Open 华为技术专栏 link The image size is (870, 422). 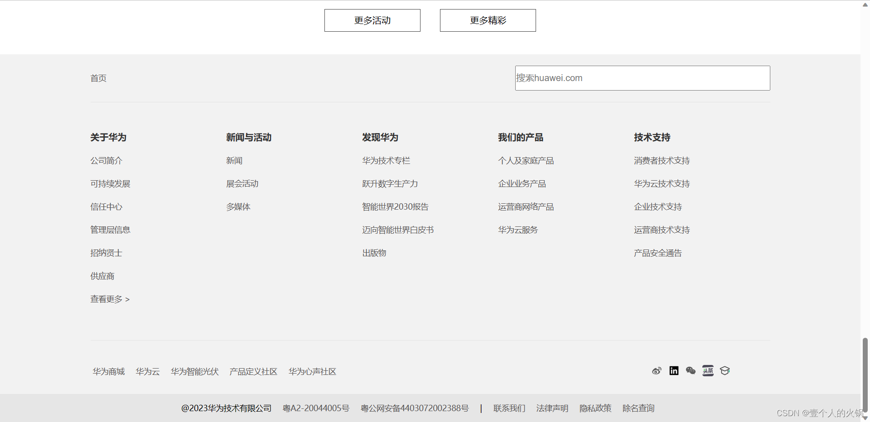[x=386, y=161]
